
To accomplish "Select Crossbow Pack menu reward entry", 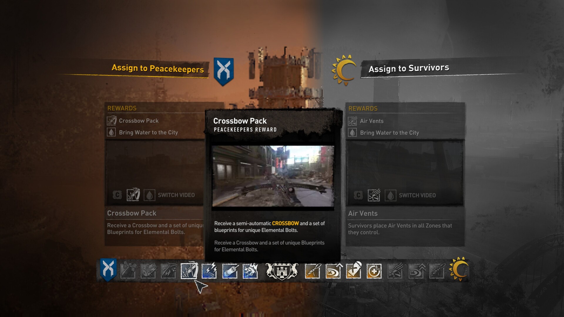I will click(138, 120).
